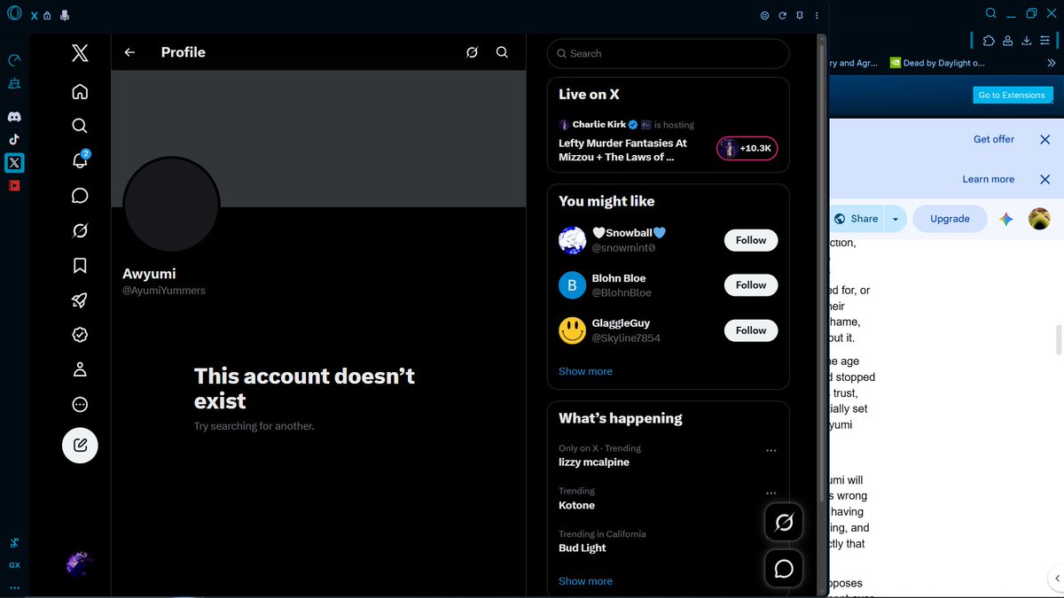Screen dimensions: 1064x598
Task: Focus the X Search field
Action: (669, 53)
